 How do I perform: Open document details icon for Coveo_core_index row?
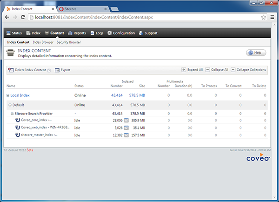pyautogui.click(x=126, y=121)
